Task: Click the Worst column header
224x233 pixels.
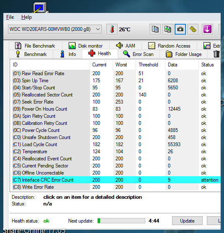Action: [x=124, y=65]
